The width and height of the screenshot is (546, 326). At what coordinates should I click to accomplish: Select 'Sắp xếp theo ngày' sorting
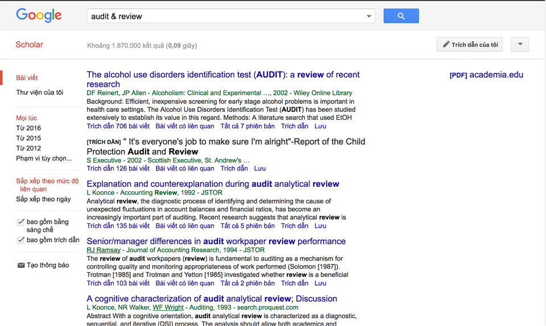[44, 199]
